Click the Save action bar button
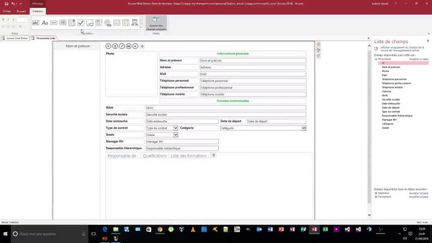The height and width of the screenshot is (243, 432). pyautogui.click(x=129, y=47)
